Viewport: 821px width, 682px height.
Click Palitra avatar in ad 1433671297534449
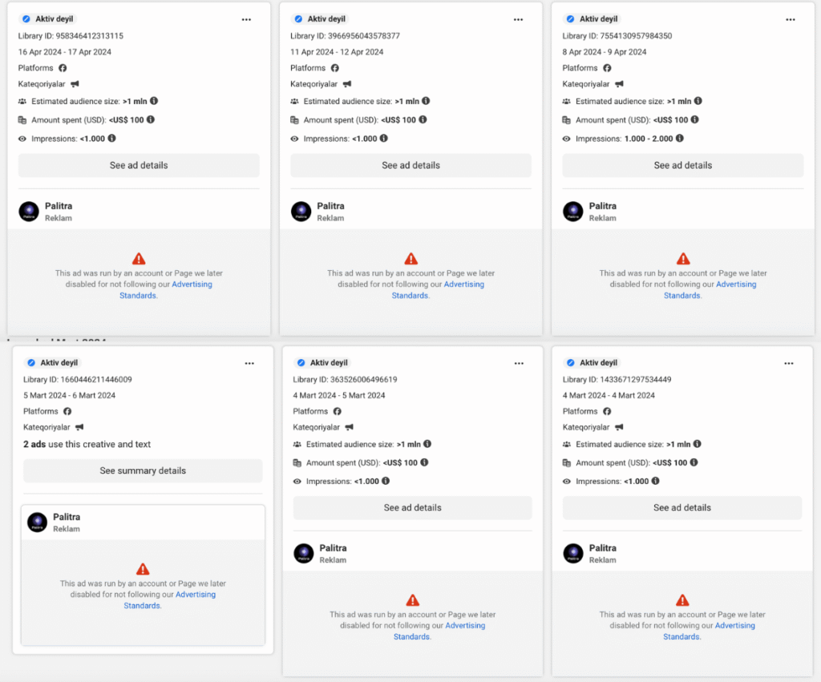coord(573,554)
